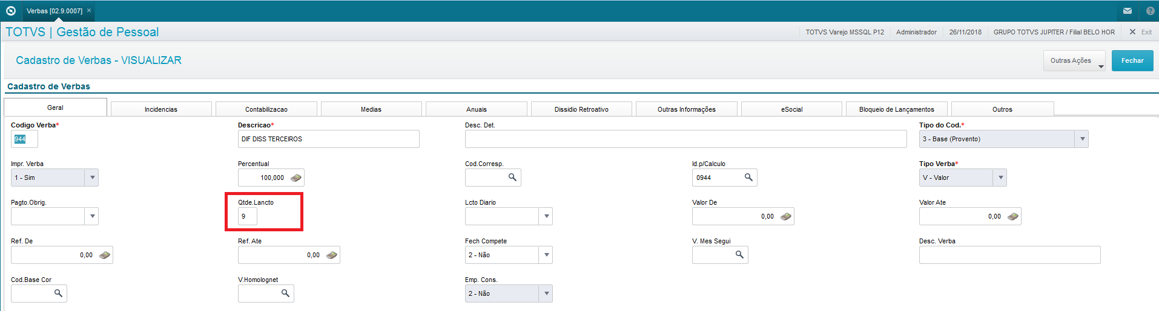Viewport: 1159px width, 311px height.
Task: Click the Id.p/Calculo lookup magnifier
Action: coord(748,178)
